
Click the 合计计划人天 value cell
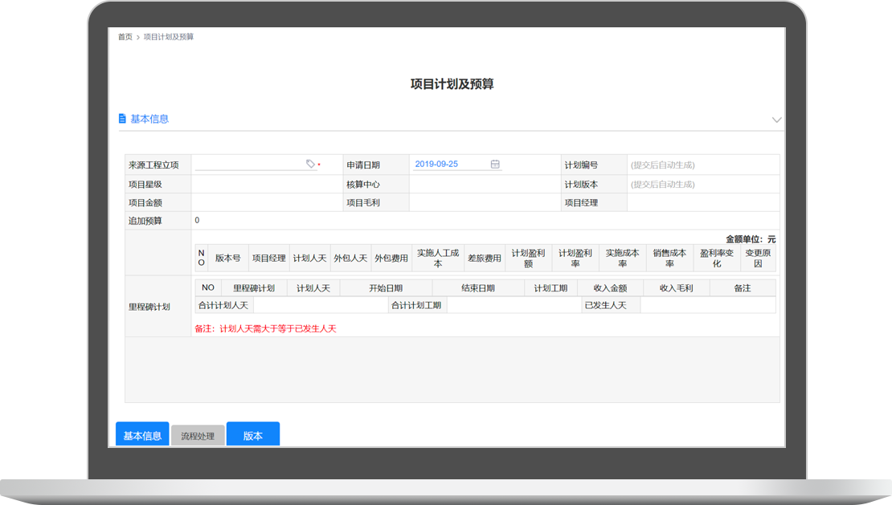coord(320,305)
